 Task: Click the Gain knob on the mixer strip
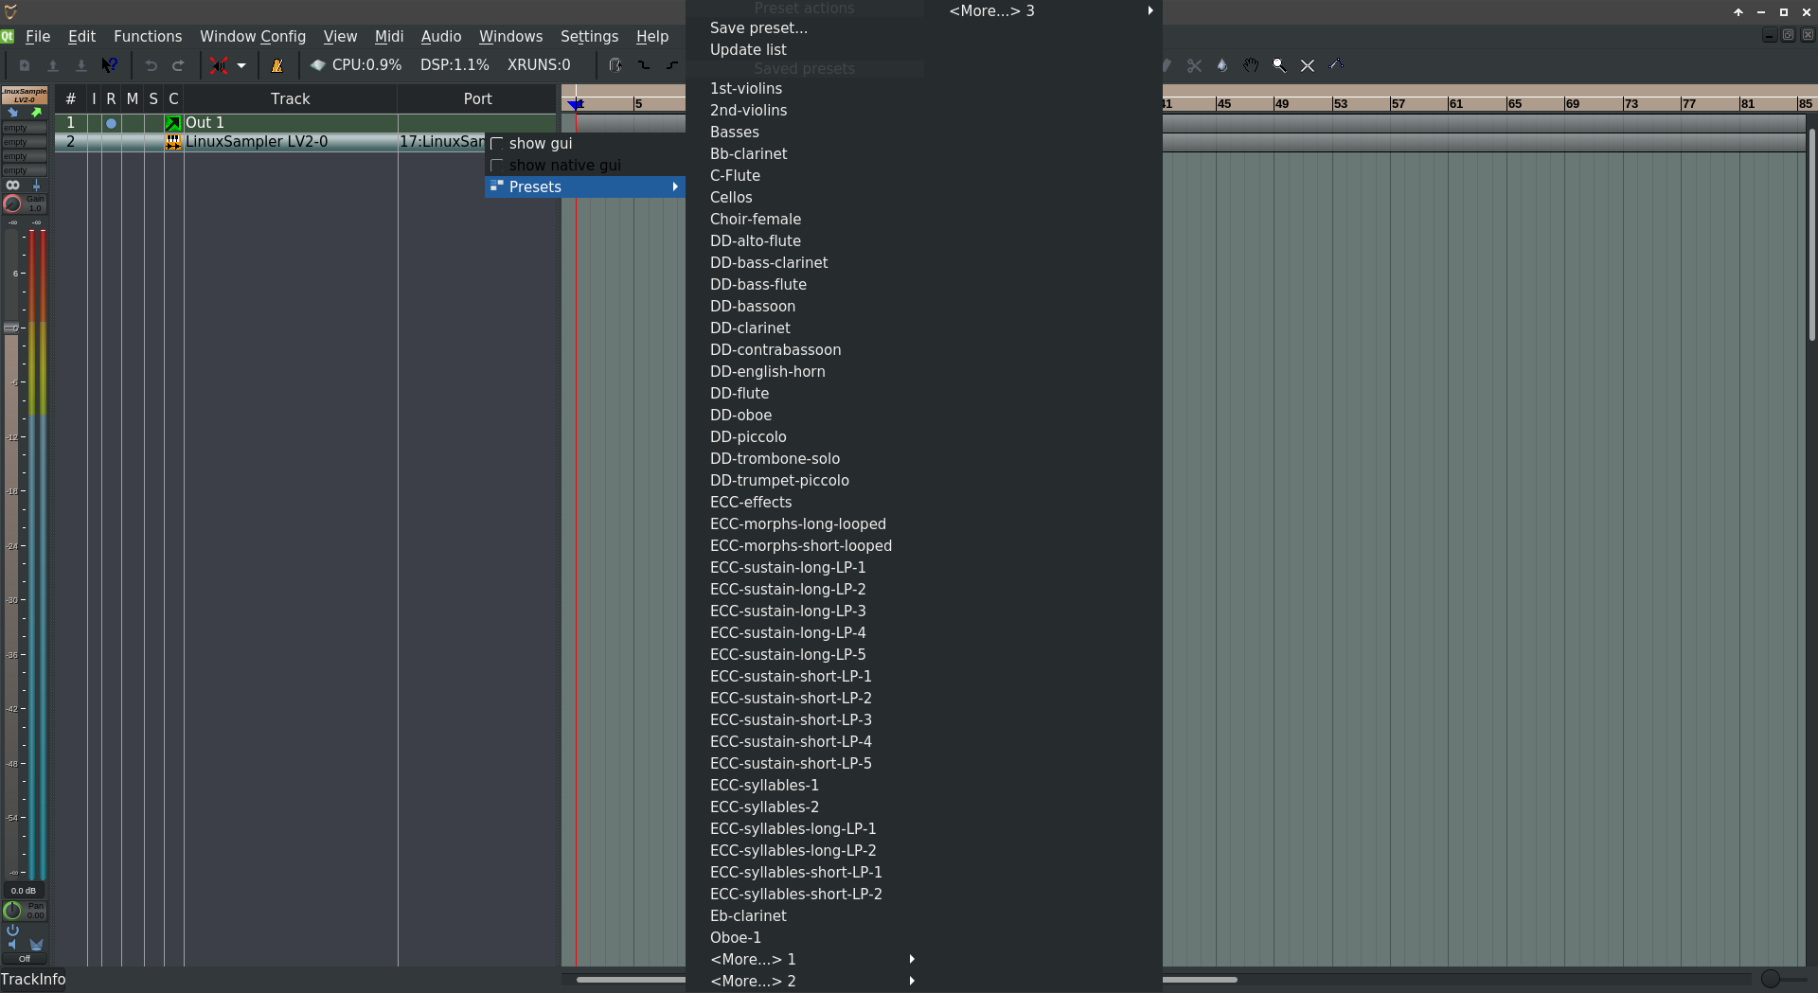(12, 204)
